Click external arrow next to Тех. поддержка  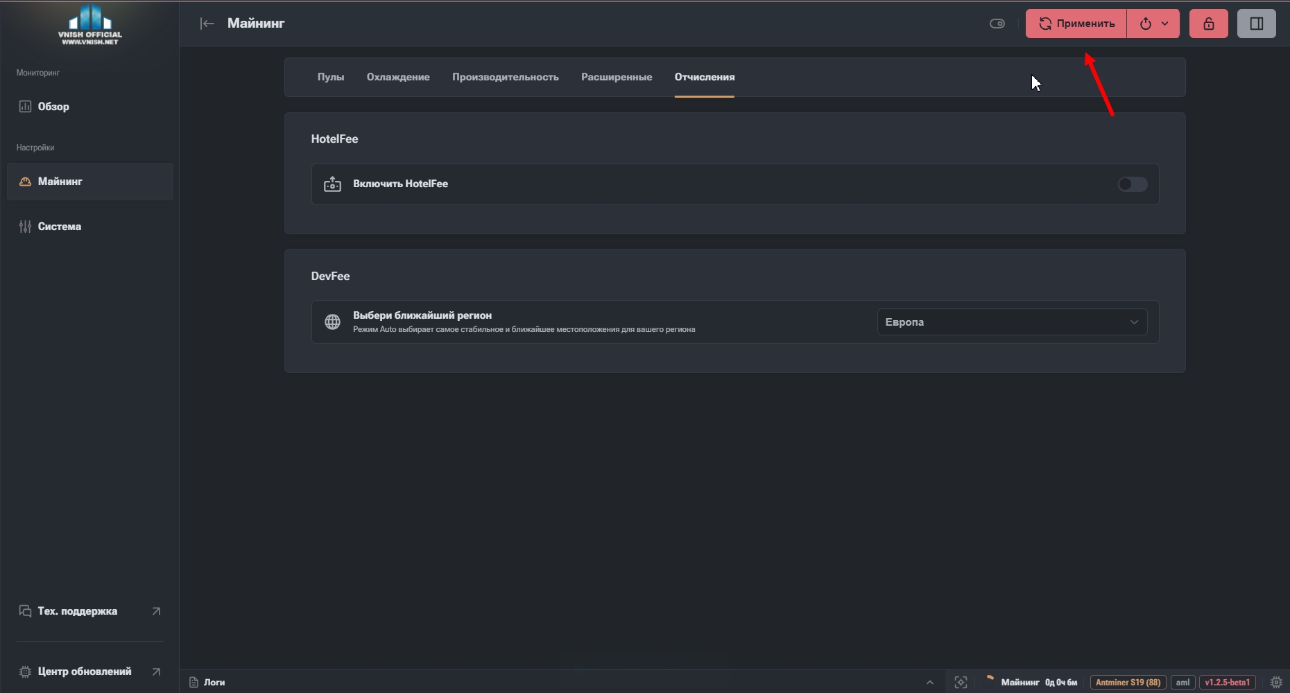156,611
